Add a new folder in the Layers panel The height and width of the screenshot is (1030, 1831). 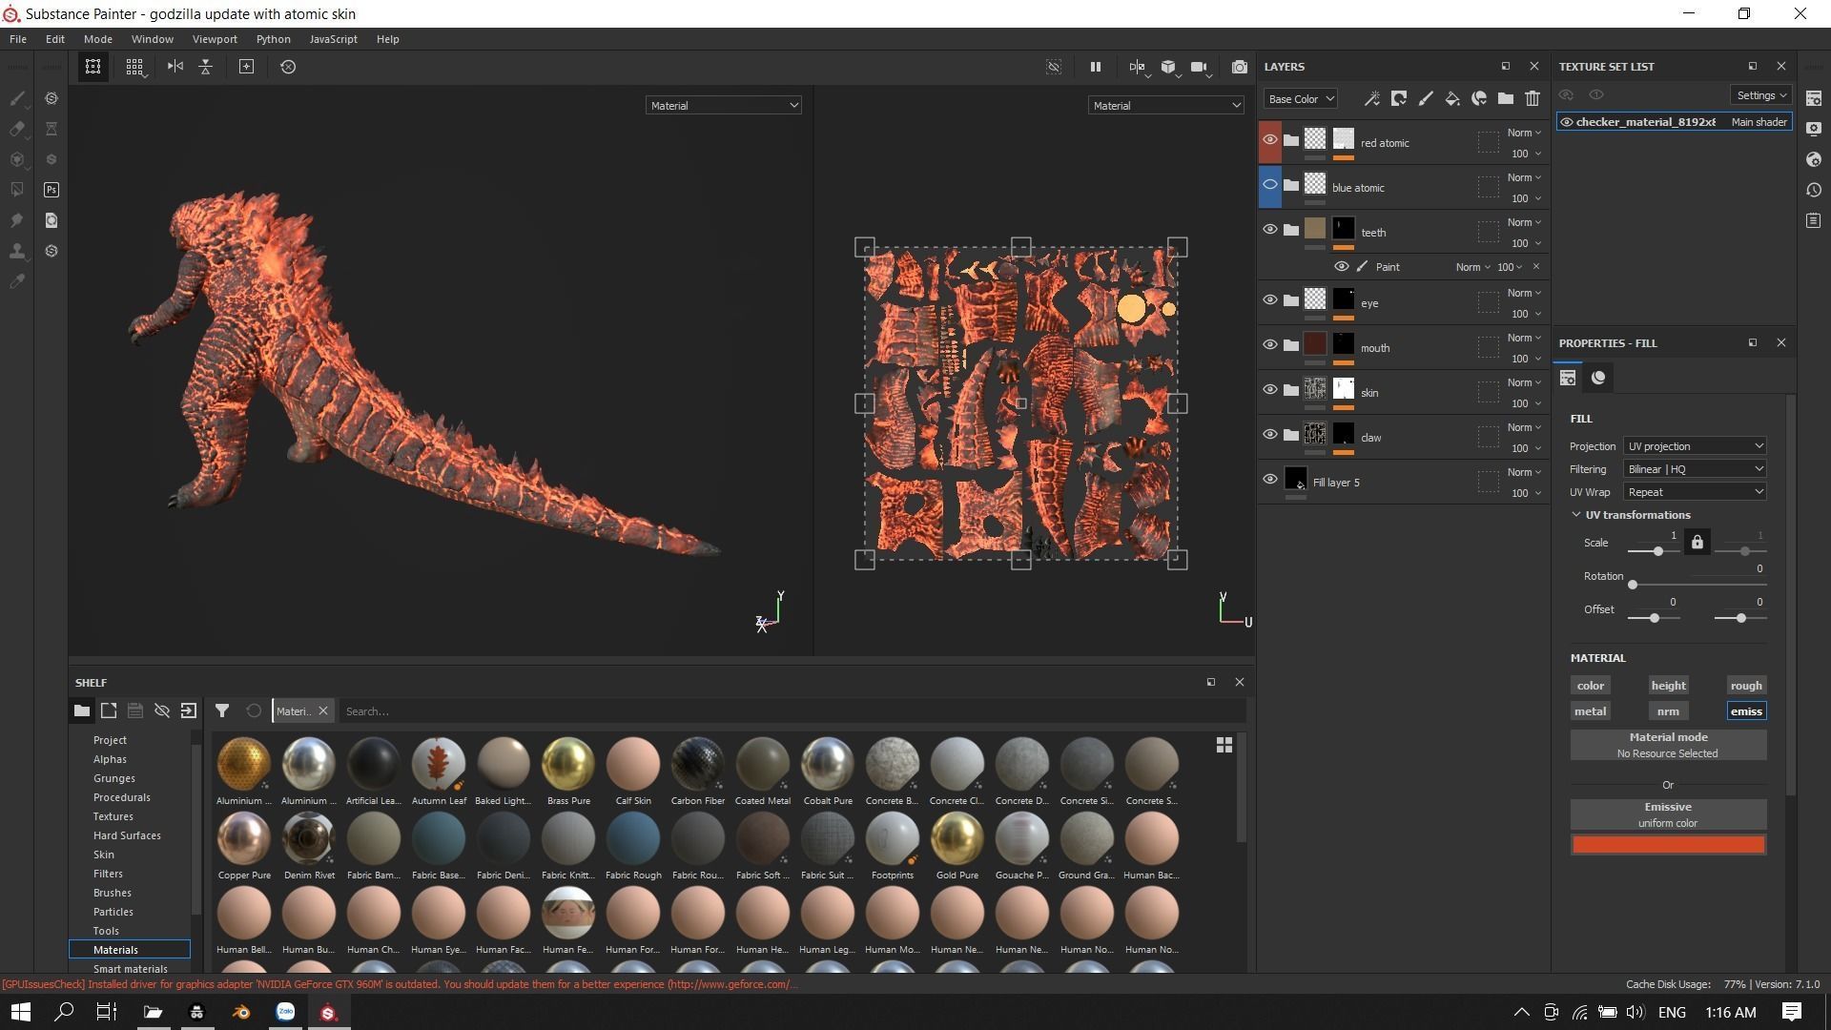tap(1505, 98)
